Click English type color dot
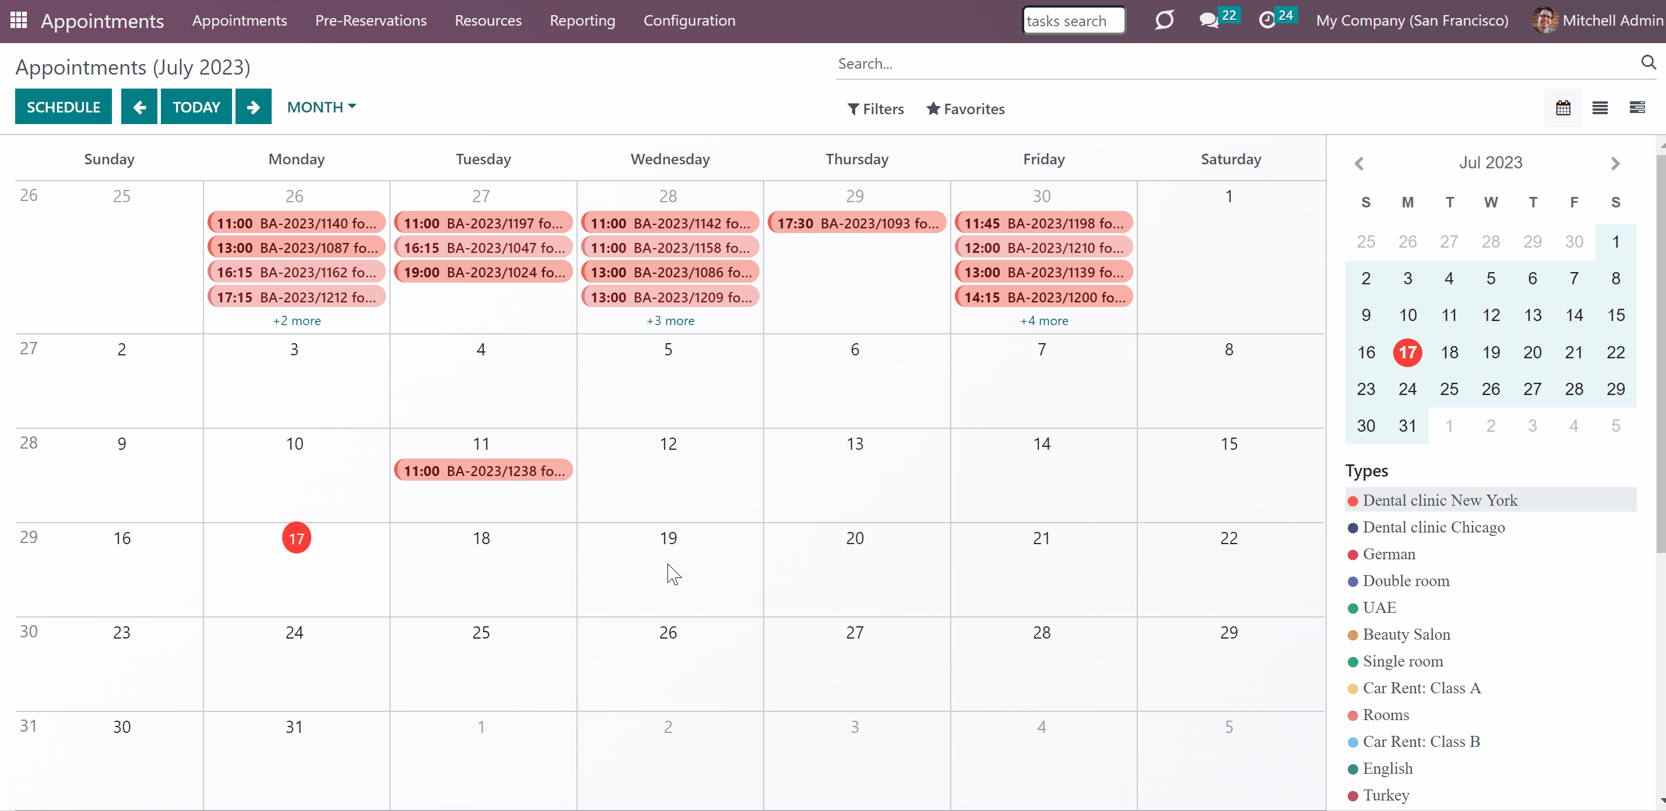The height and width of the screenshot is (811, 1666). (x=1352, y=769)
